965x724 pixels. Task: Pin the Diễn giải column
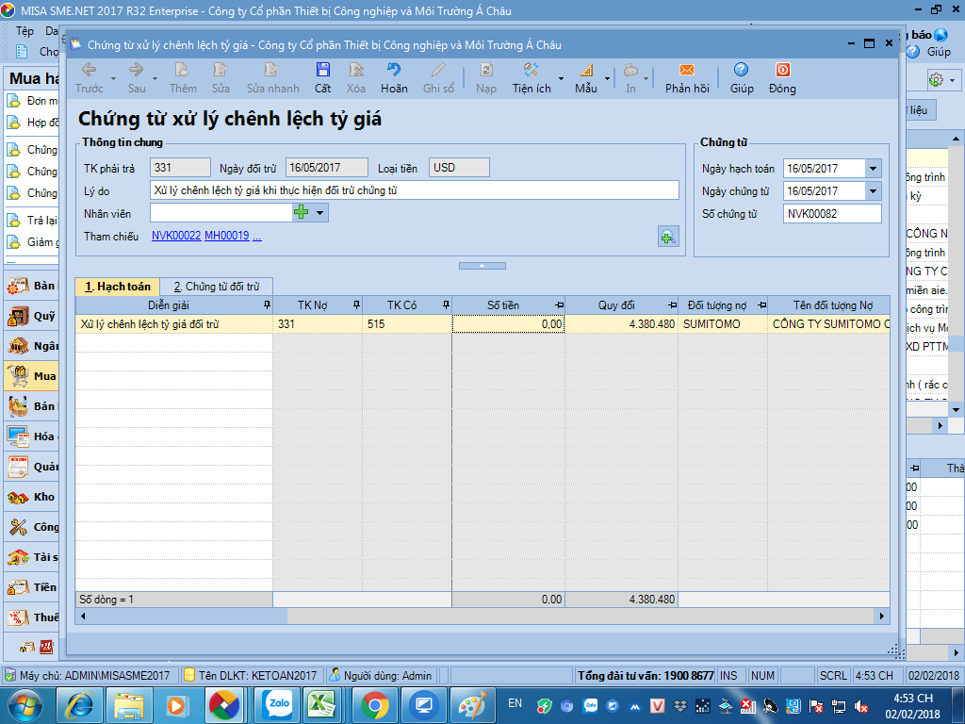click(267, 304)
